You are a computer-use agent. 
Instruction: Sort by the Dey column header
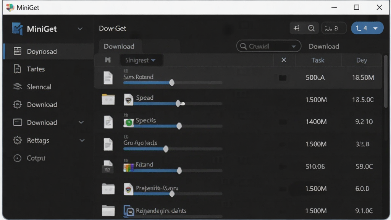[x=362, y=60]
